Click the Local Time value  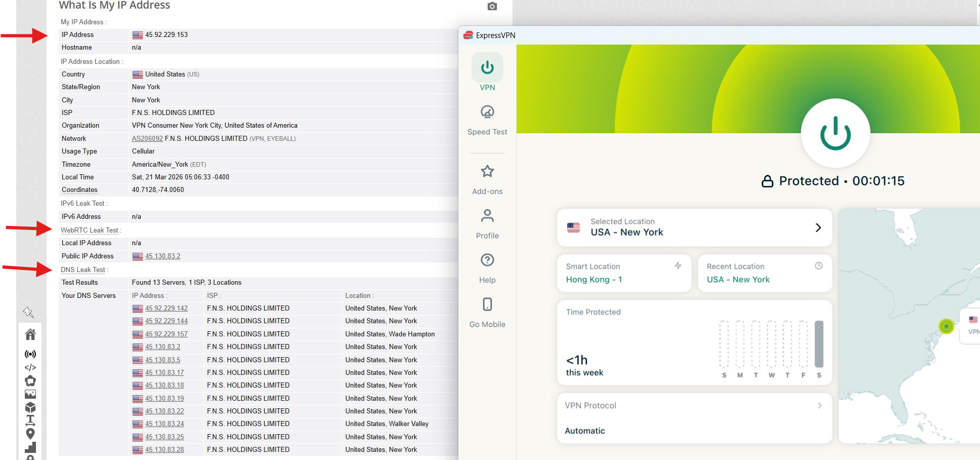pos(180,177)
